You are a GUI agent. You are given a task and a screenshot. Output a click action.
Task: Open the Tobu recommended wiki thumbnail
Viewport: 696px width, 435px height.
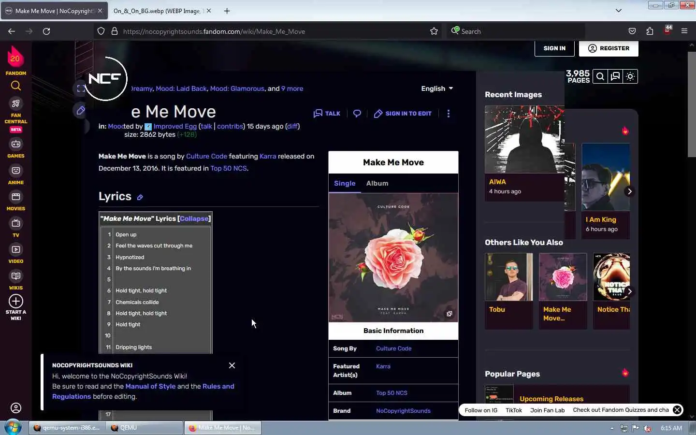pyautogui.click(x=508, y=277)
